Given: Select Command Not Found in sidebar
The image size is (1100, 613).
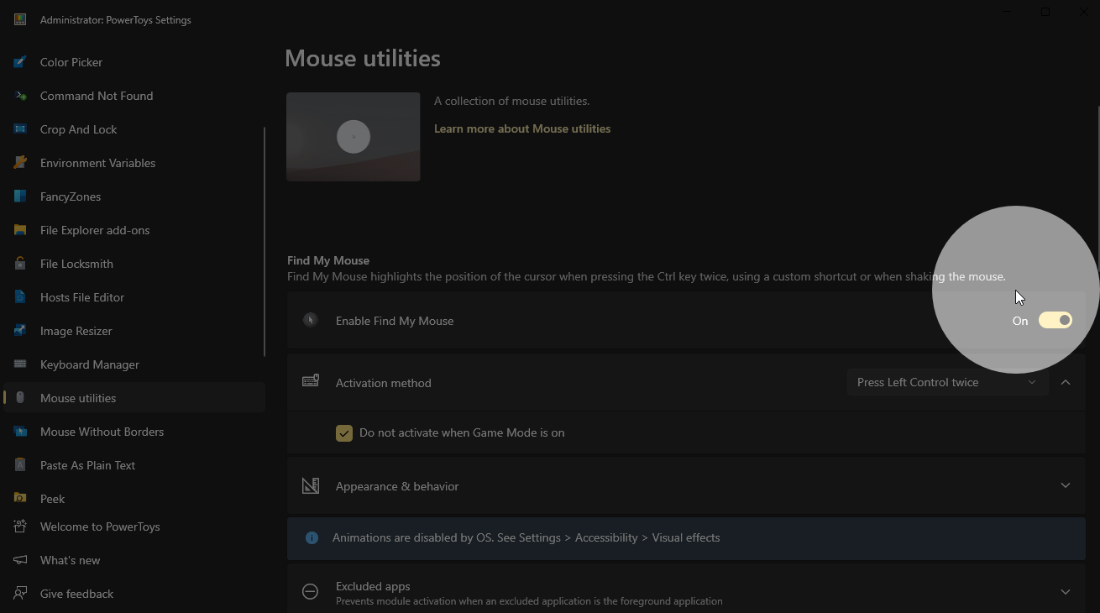Looking at the screenshot, I should [134, 96].
